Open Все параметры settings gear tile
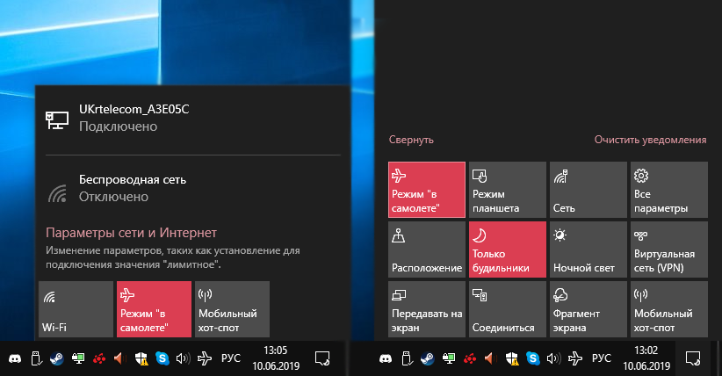The width and height of the screenshot is (722, 376). pyautogui.click(x=668, y=188)
